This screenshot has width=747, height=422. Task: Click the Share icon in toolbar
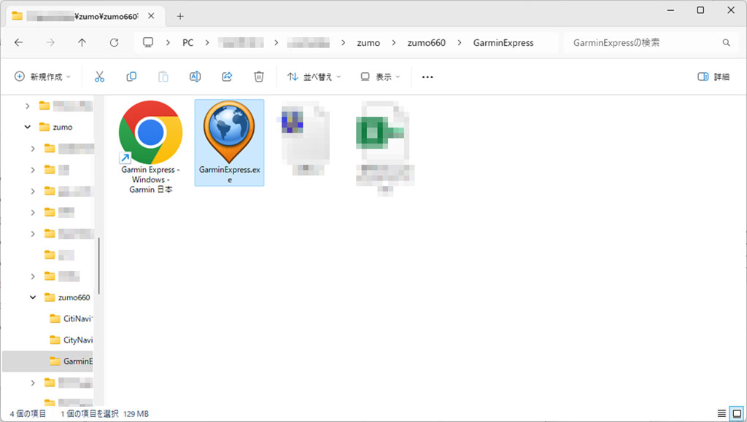coord(228,77)
